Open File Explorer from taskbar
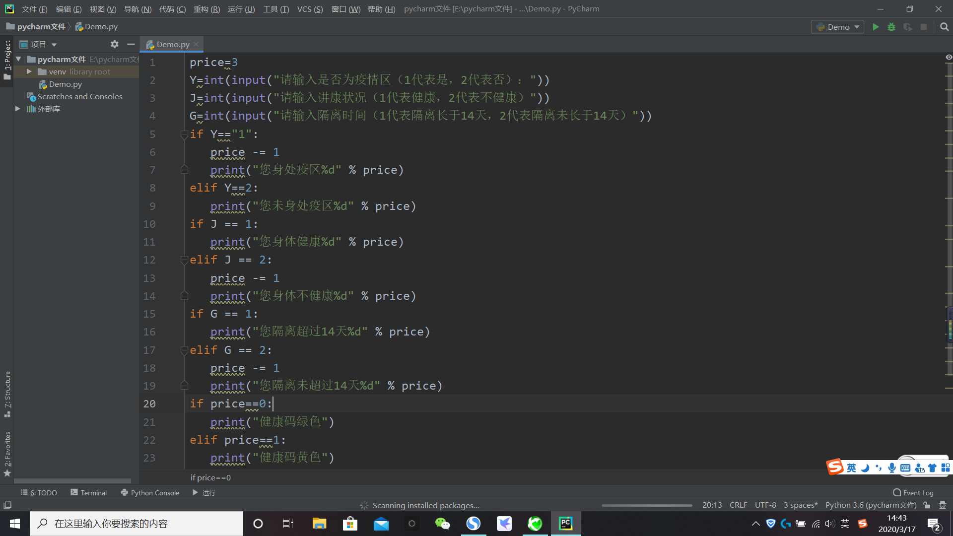This screenshot has height=536, width=953. point(319,524)
